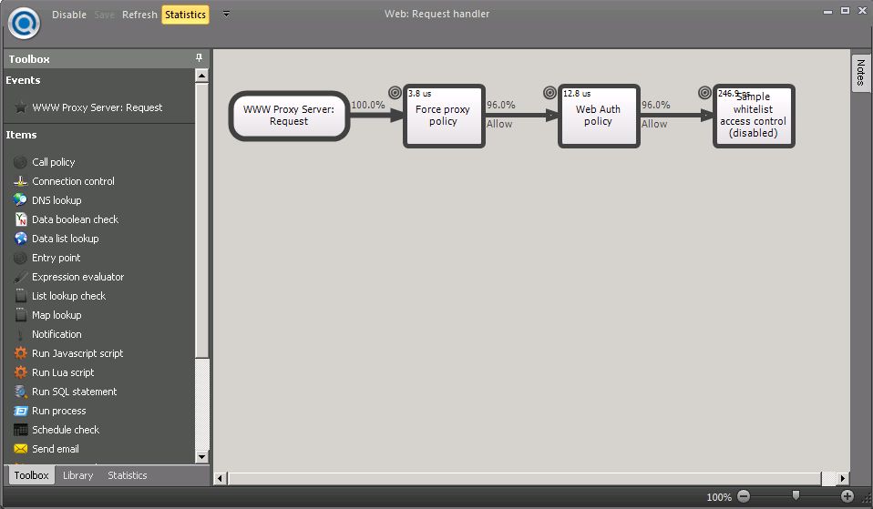Click the Events section header

point(23,80)
